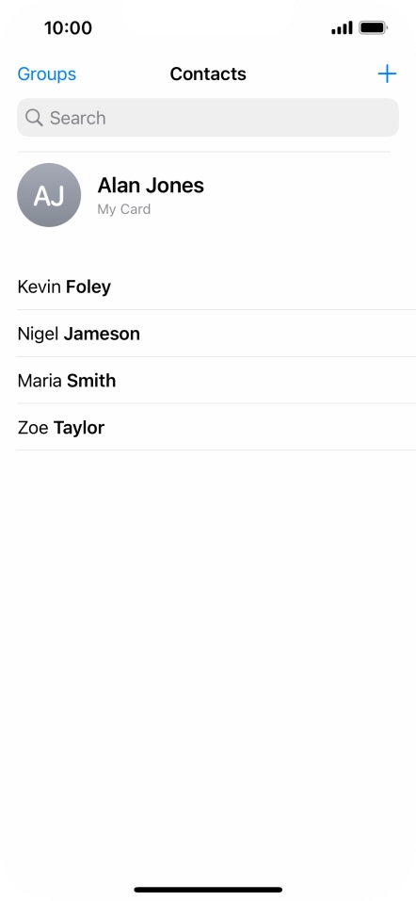Open the Groups link
The height and width of the screenshot is (901, 416).
46,74
